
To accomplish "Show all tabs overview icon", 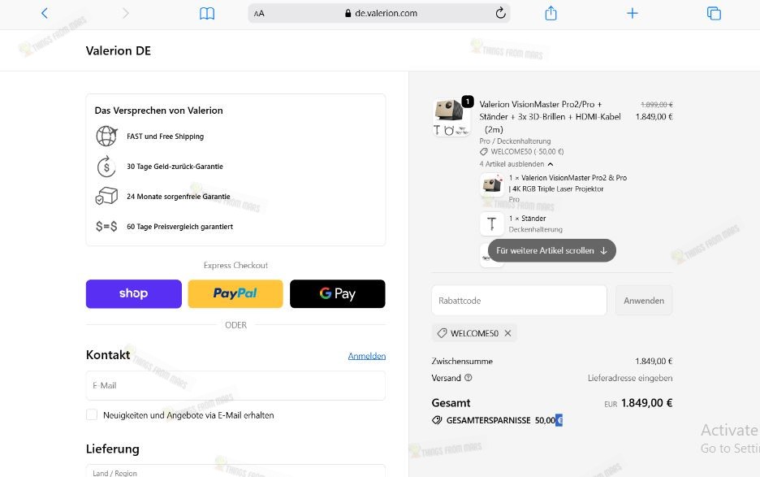I will coord(714,13).
